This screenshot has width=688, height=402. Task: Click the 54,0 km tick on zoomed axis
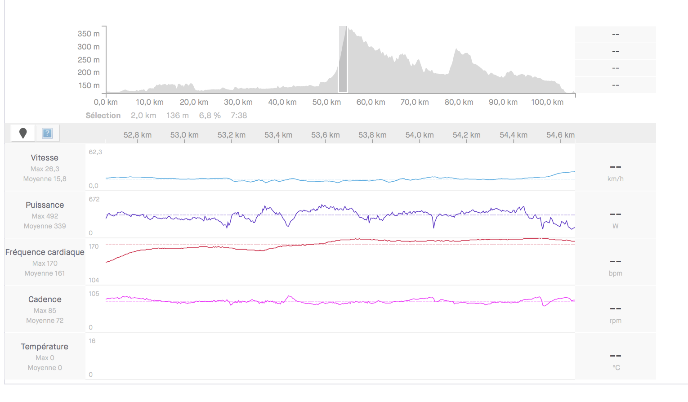(x=420, y=135)
